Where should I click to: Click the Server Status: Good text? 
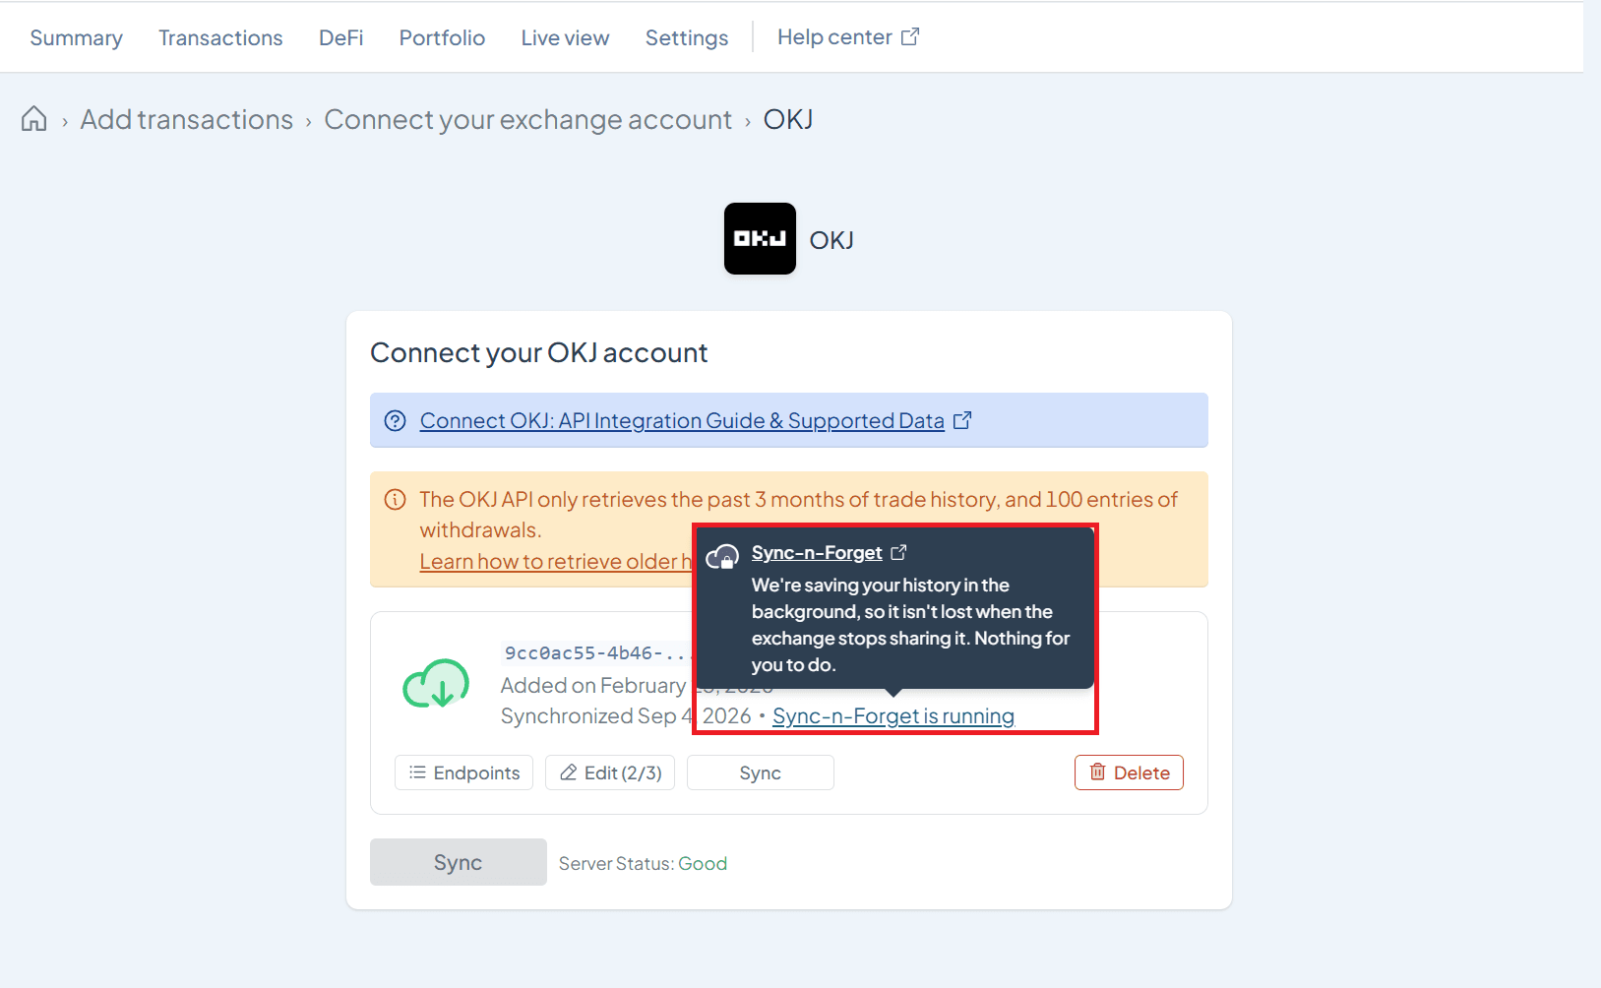(643, 863)
